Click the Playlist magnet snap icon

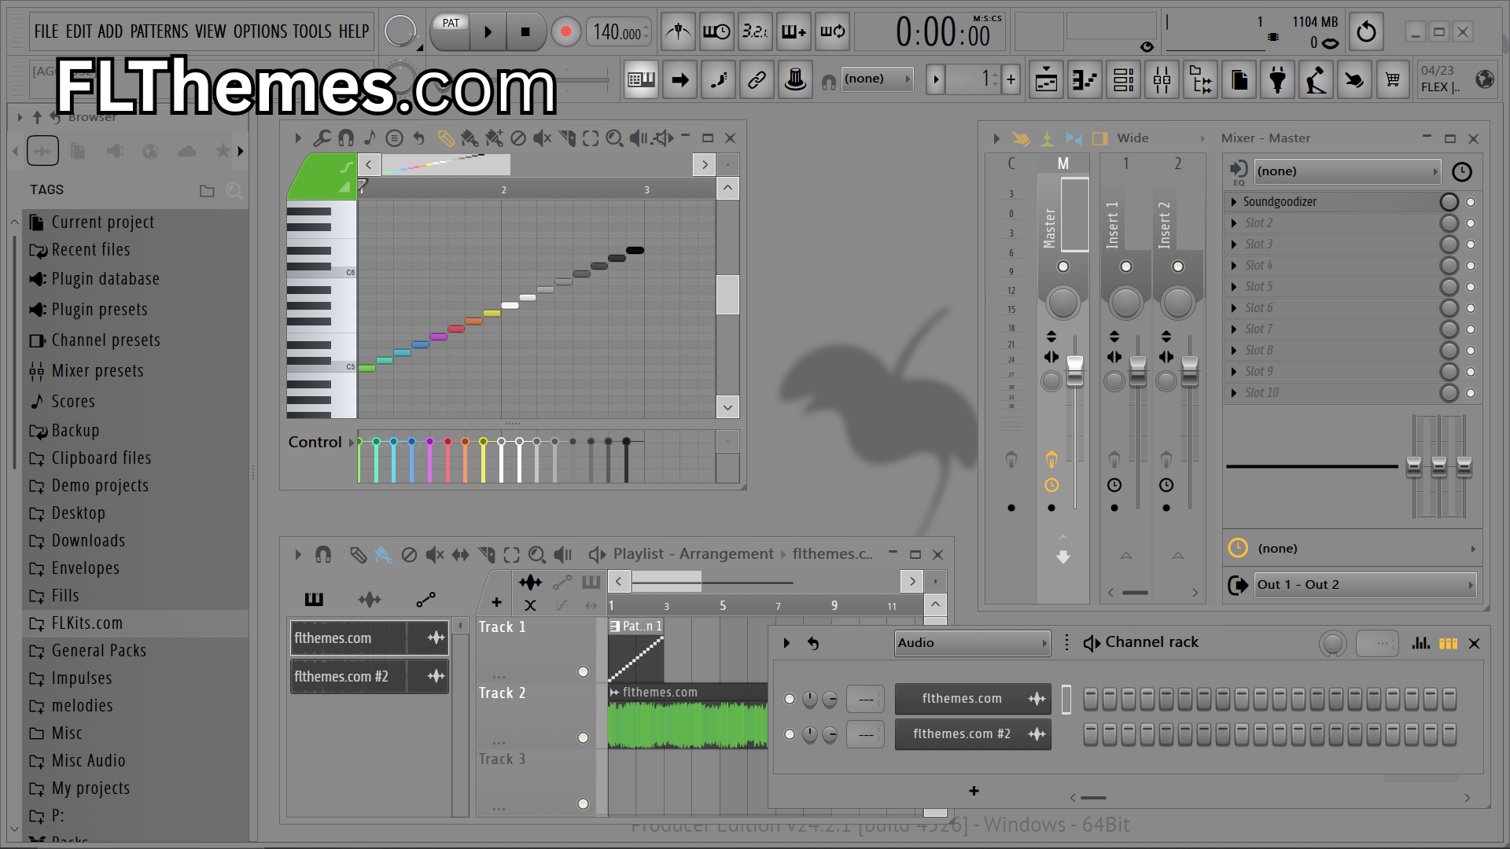(x=322, y=555)
